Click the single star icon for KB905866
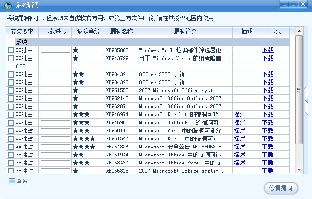The height and width of the screenshot is (199, 312). (x=75, y=50)
